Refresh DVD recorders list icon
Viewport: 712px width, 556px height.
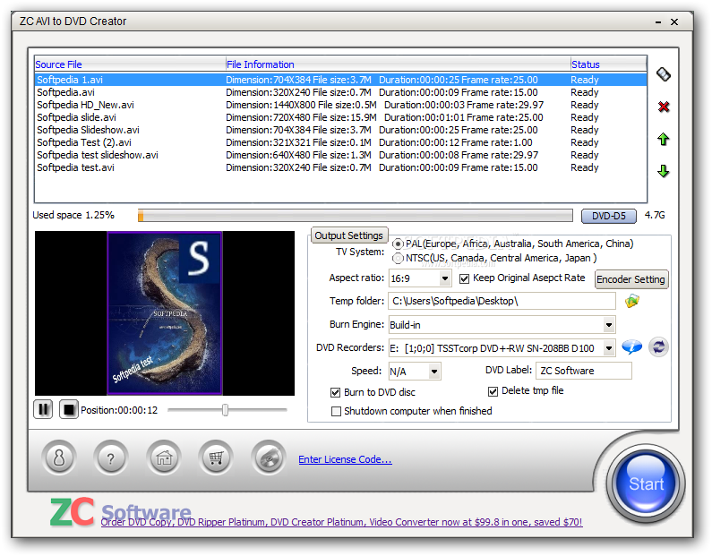click(x=658, y=347)
